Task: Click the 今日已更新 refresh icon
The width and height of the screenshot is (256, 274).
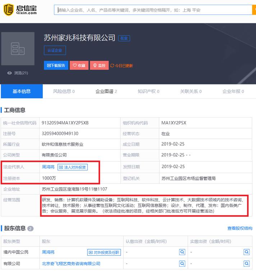Action: click(x=112, y=66)
